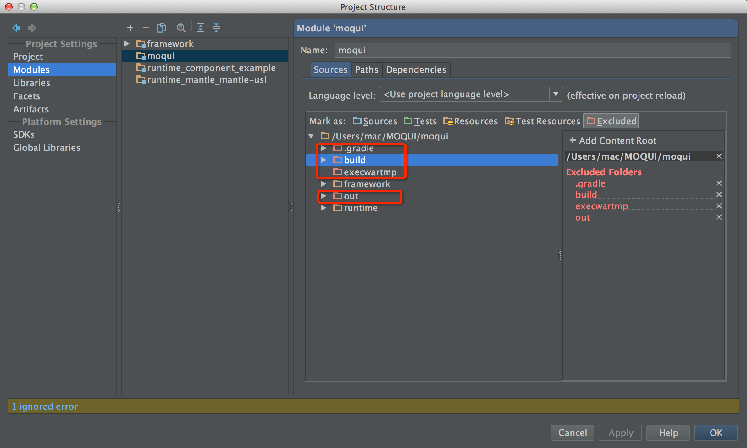Click the Help button
The height and width of the screenshot is (448, 747).
[x=668, y=433]
